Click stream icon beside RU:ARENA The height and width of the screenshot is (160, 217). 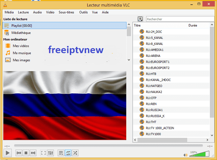(142, 56)
